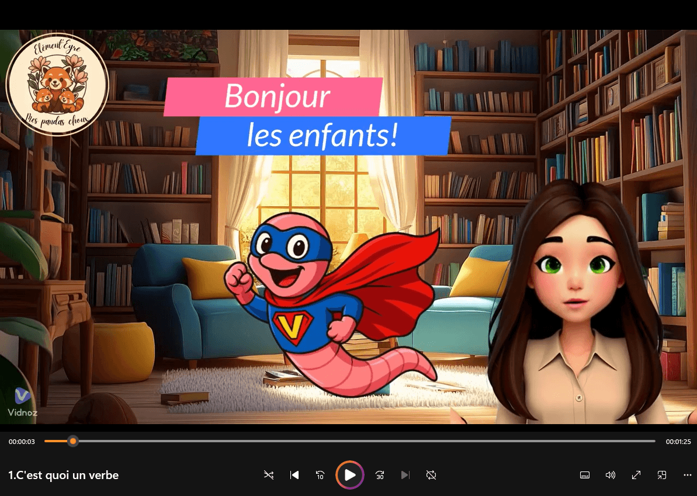The height and width of the screenshot is (496, 697).
Task: Open the more options menu
Action: [x=687, y=474]
